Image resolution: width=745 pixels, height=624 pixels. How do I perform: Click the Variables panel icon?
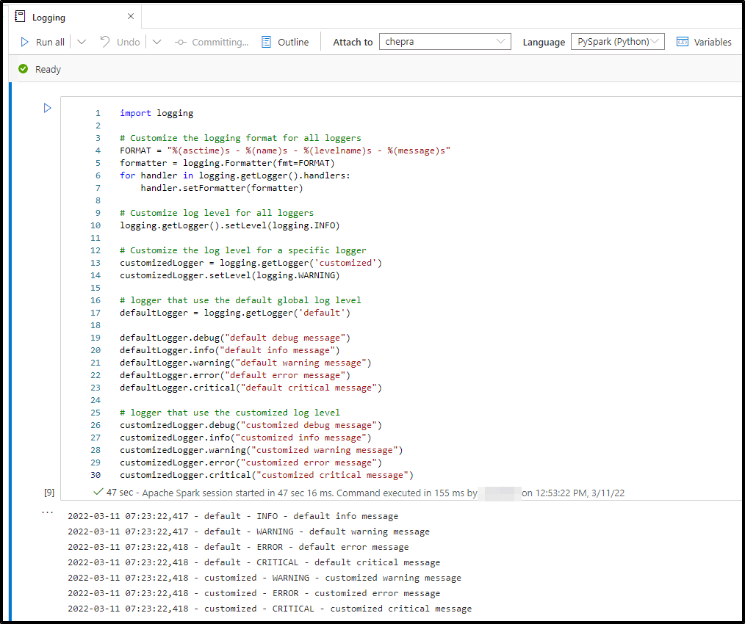coord(683,42)
